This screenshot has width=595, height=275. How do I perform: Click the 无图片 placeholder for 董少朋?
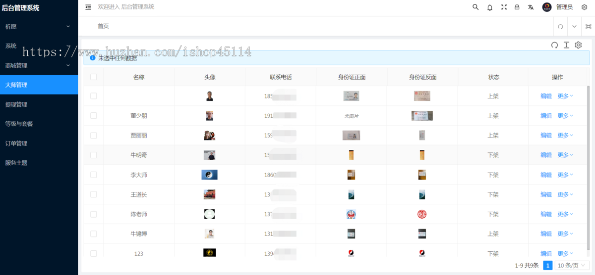(351, 116)
